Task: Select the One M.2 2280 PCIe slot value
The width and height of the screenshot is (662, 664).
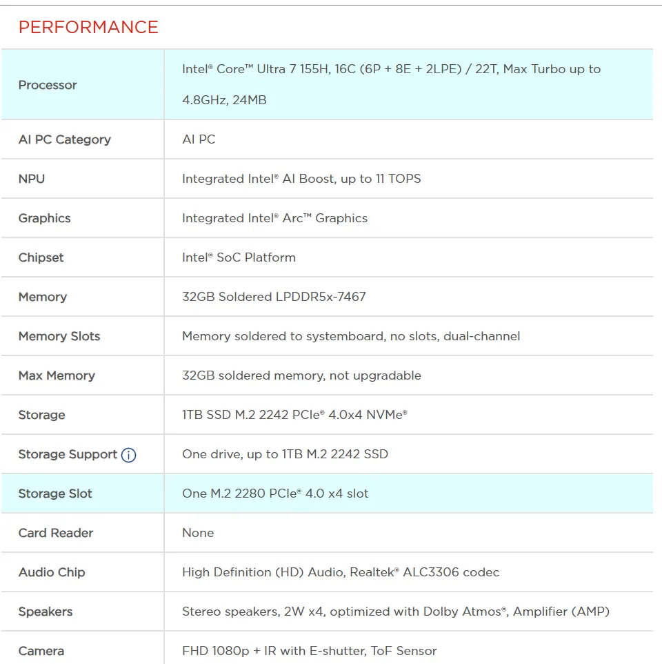Action: click(x=275, y=494)
